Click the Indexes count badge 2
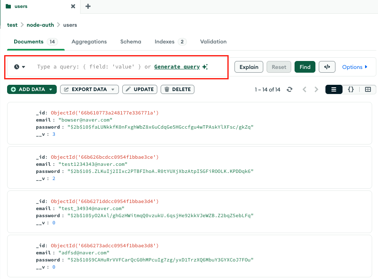Image resolution: width=378 pixels, height=279 pixels. coord(182,42)
